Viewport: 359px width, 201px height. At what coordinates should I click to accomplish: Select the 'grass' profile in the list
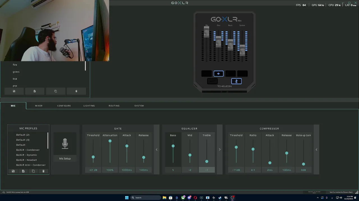(16, 72)
